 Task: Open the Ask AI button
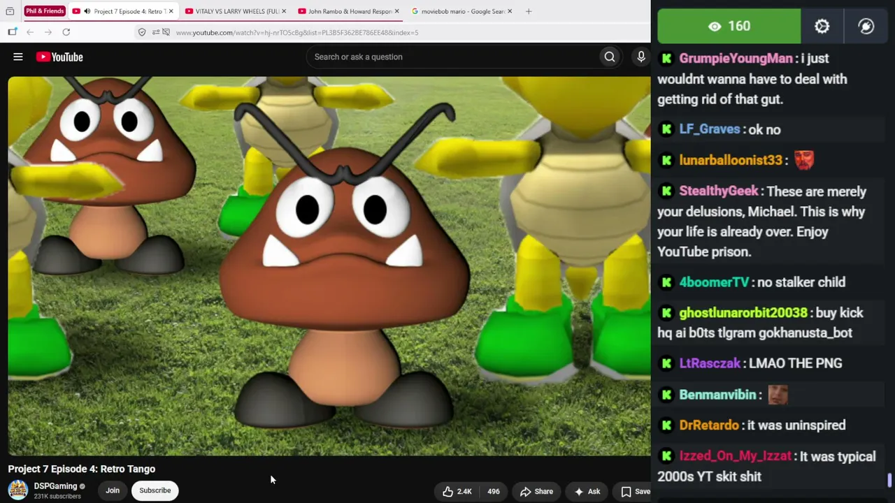(x=587, y=491)
